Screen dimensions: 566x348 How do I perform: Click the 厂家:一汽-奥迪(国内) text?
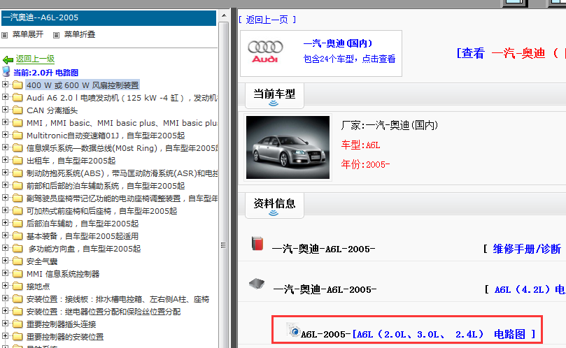pos(390,126)
